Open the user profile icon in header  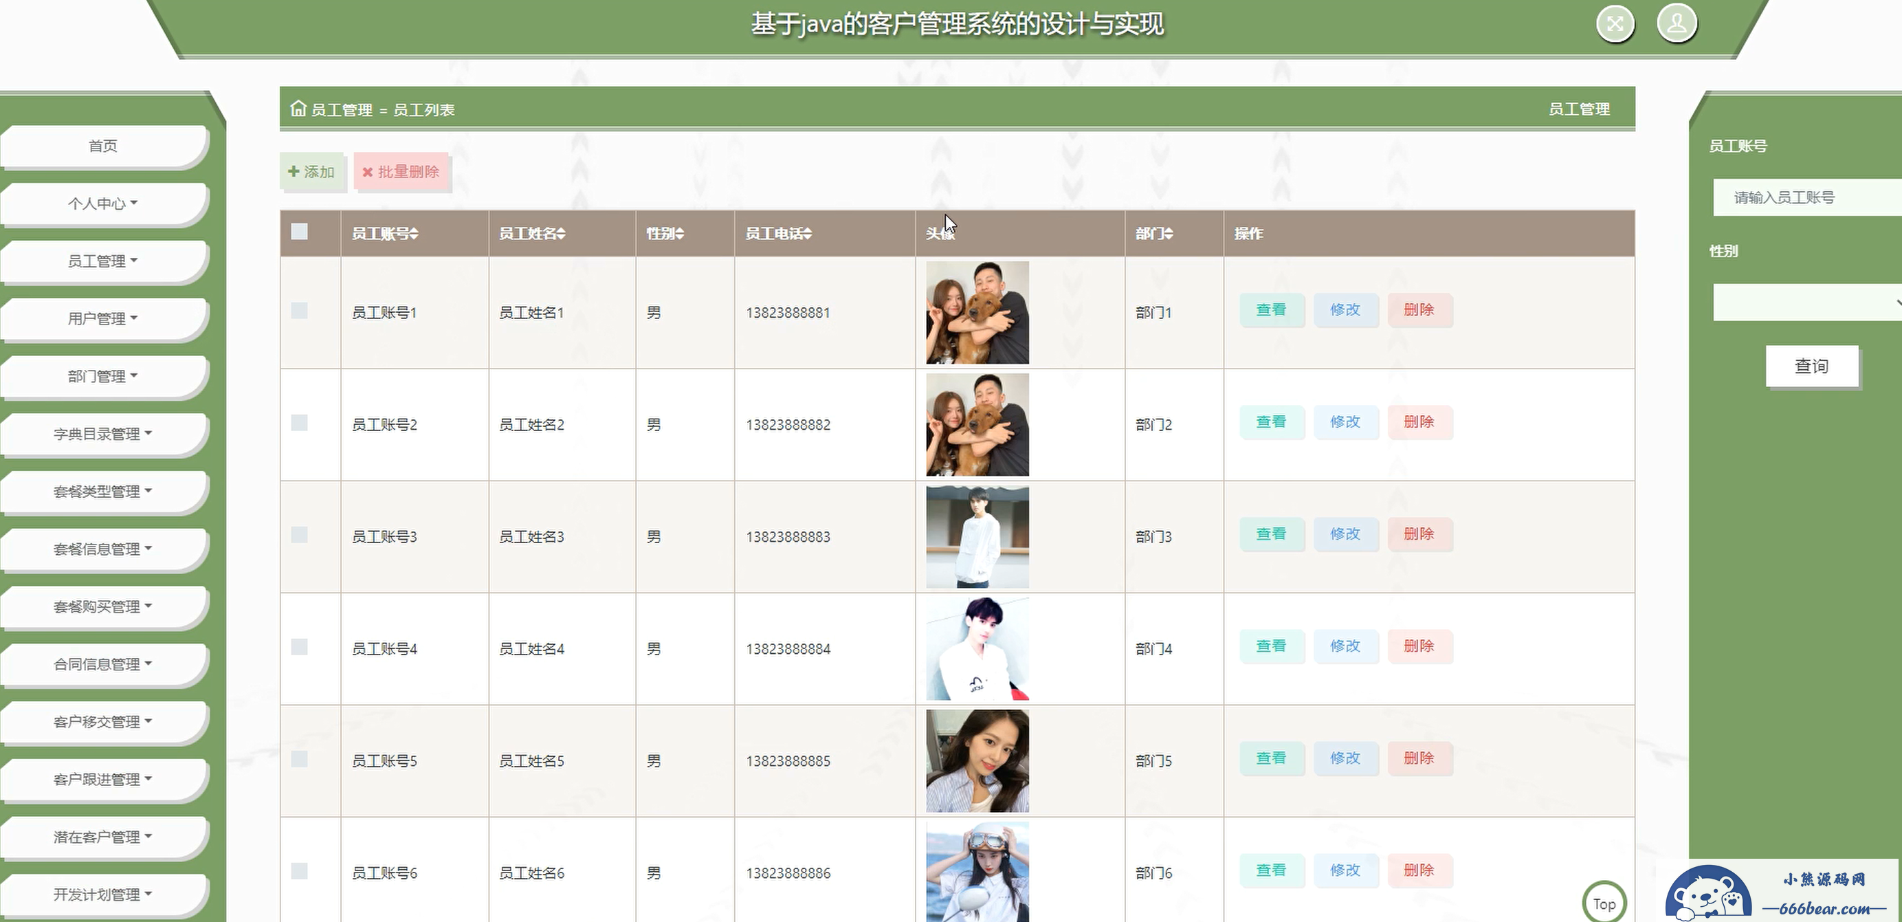1676,23
